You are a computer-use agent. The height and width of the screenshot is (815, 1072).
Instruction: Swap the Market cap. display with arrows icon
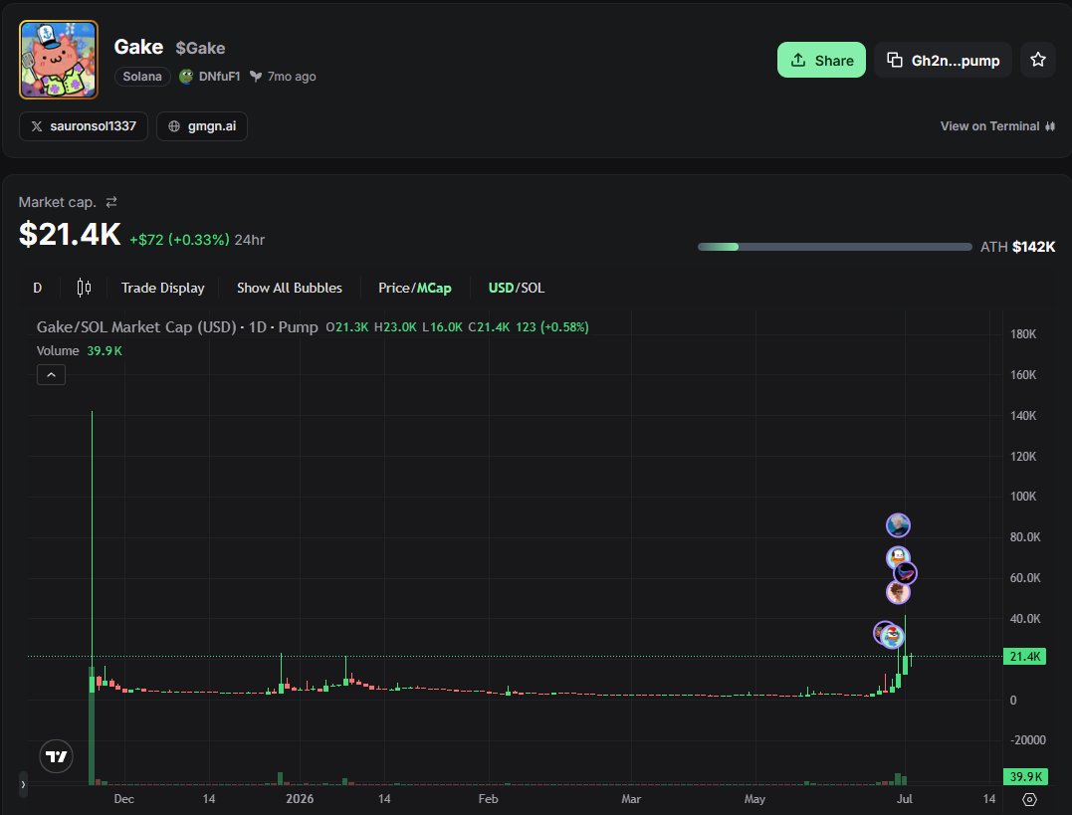pos(111,202)
